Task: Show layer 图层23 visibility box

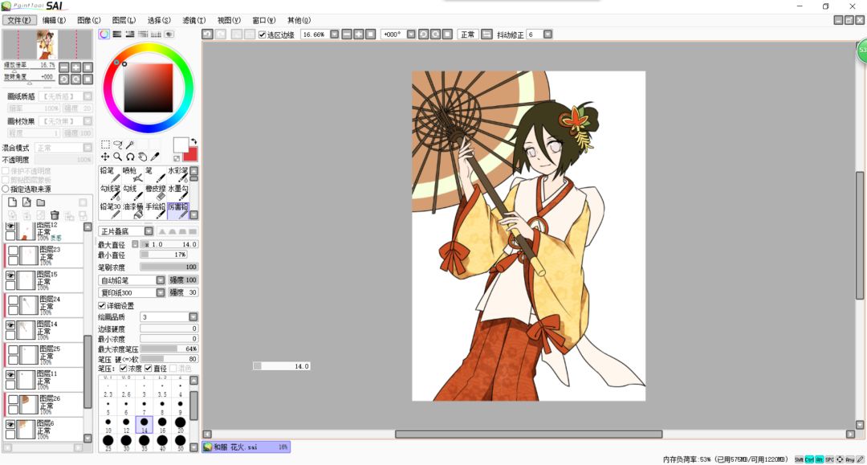Action: [x=13, y=251]
